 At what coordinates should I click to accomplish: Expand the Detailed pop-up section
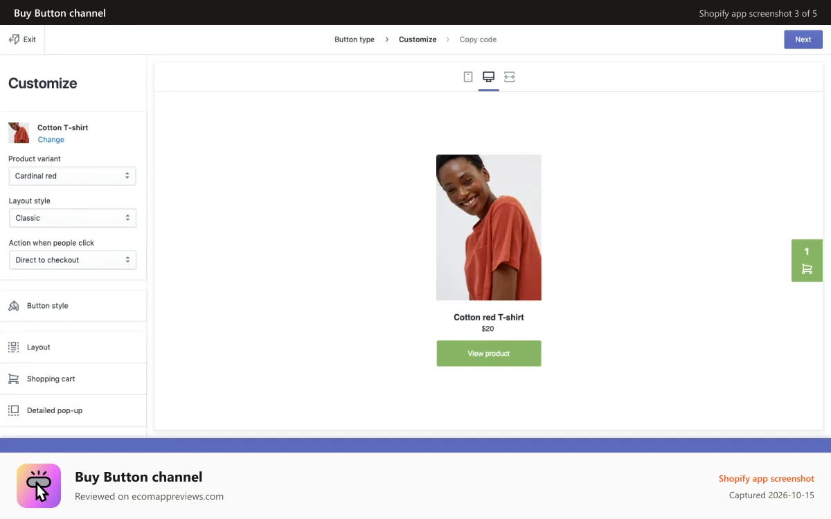tap(73, 410)
